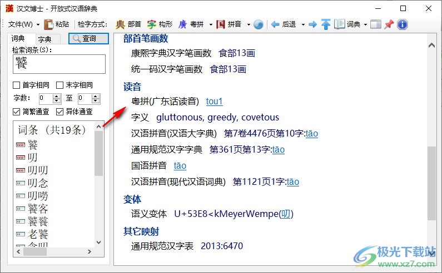Select the 饕餮 entry in list

[x=38, y=221]
